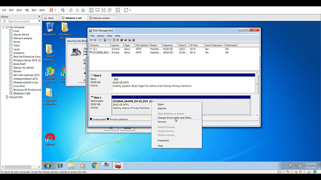Close the Library panel

(x=39, y=16)
